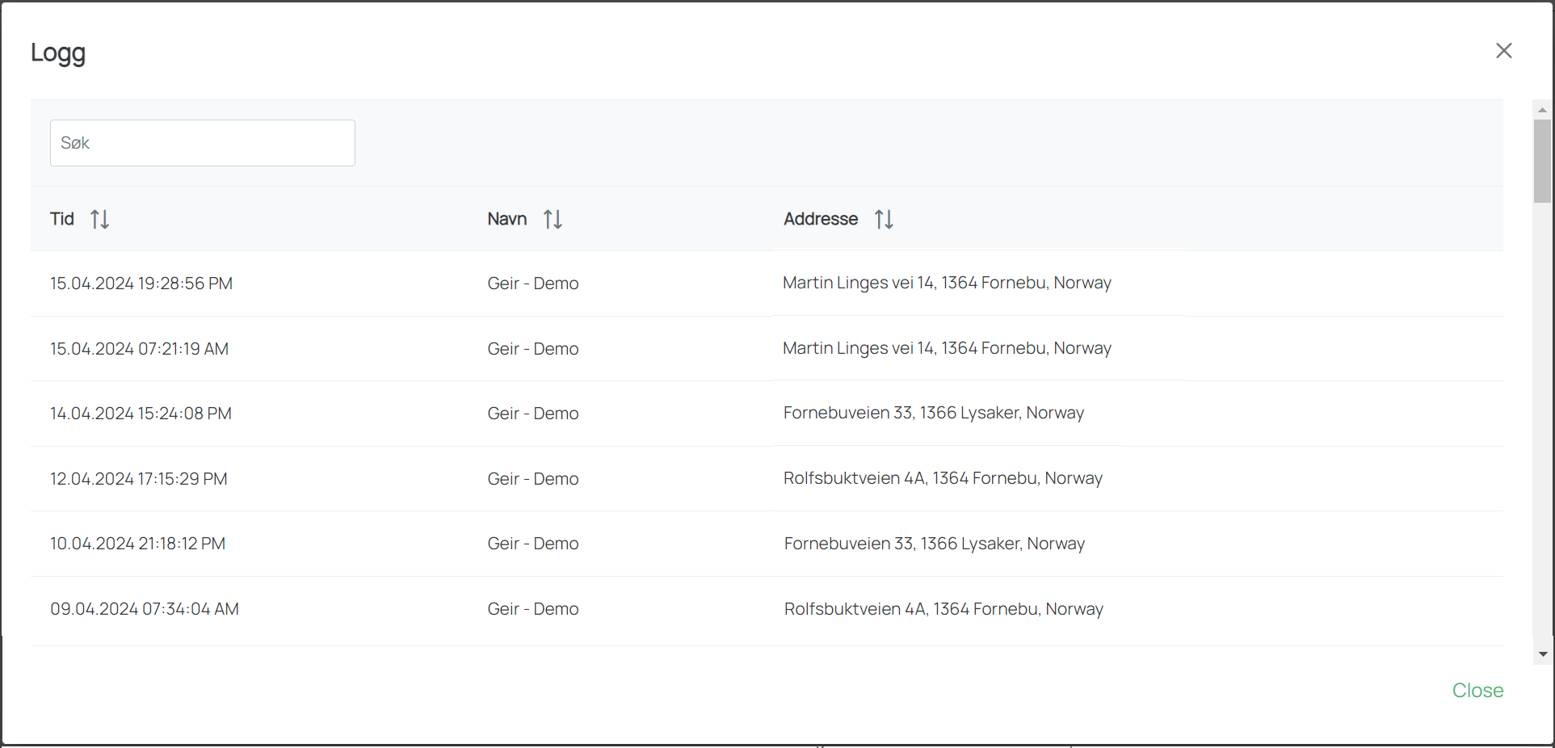
Task: Click the Navn column header label
Action: coord(506,219)
